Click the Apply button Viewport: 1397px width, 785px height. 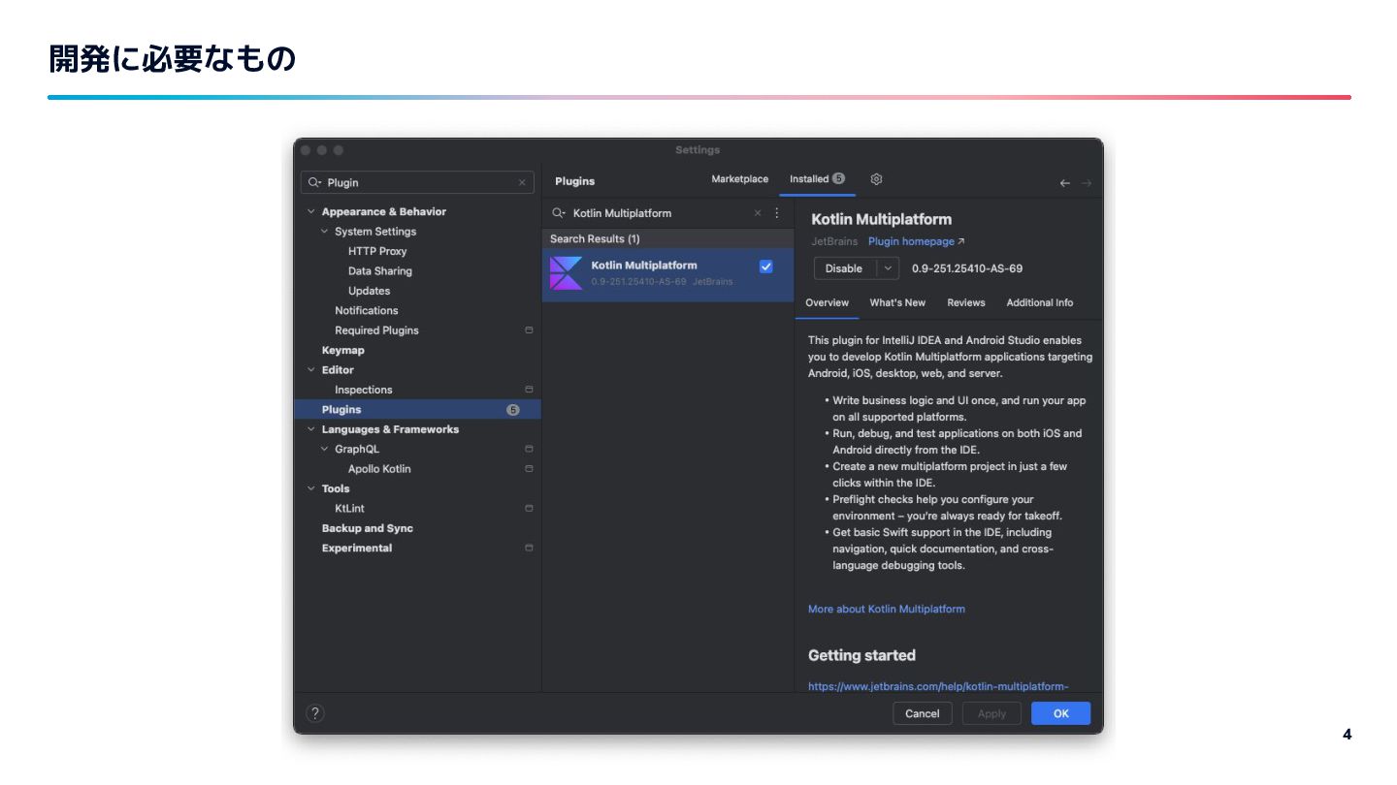coord(991,713)
